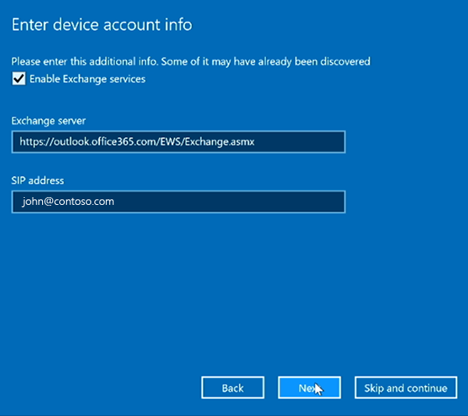Click the 'Exchange server' label
The height and width of the screenshot is (416, 468).
48,121
